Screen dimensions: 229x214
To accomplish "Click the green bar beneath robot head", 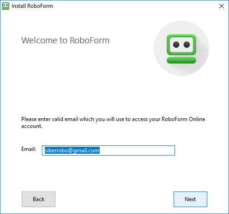I will tap(181, 60).
